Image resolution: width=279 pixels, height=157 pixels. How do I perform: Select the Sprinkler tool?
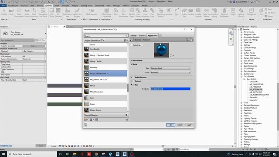pyautogui.click(x=169, y=12)
